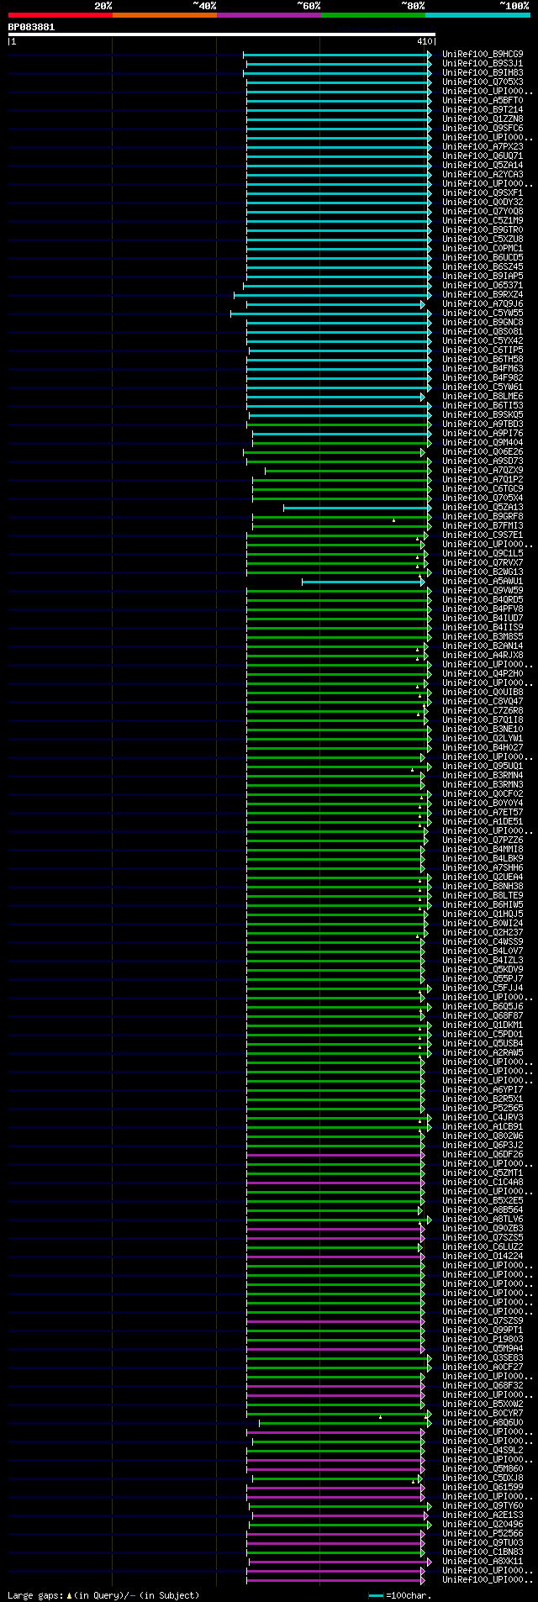Choose the UniRef100_Q8S081 entry
Screen dimensions: 538x1602
tap(483, 332)
